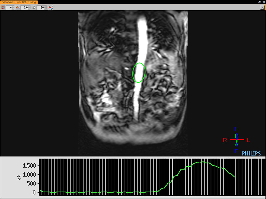Click the graph export icon in toolbar
This screenshot has height=199, width=266.
[51, 7]
